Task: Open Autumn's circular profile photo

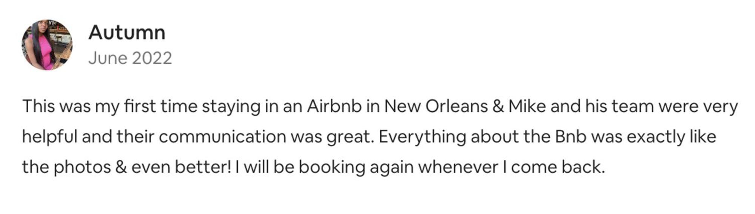Action: pos(47,45)
